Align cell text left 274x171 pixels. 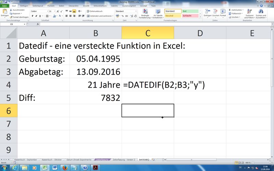tap(66, 16)
